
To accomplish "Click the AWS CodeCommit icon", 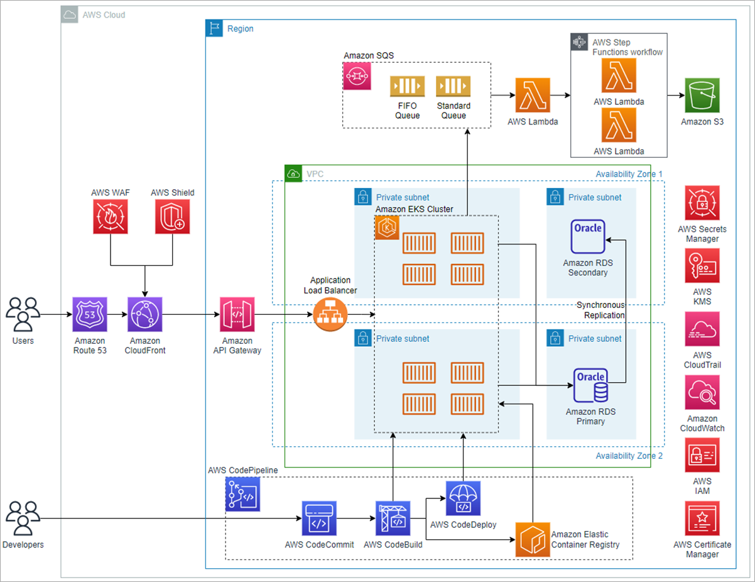I will click(319, 519).
